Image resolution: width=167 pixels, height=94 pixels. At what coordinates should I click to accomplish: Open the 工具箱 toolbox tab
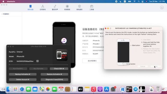coord(92,8)
